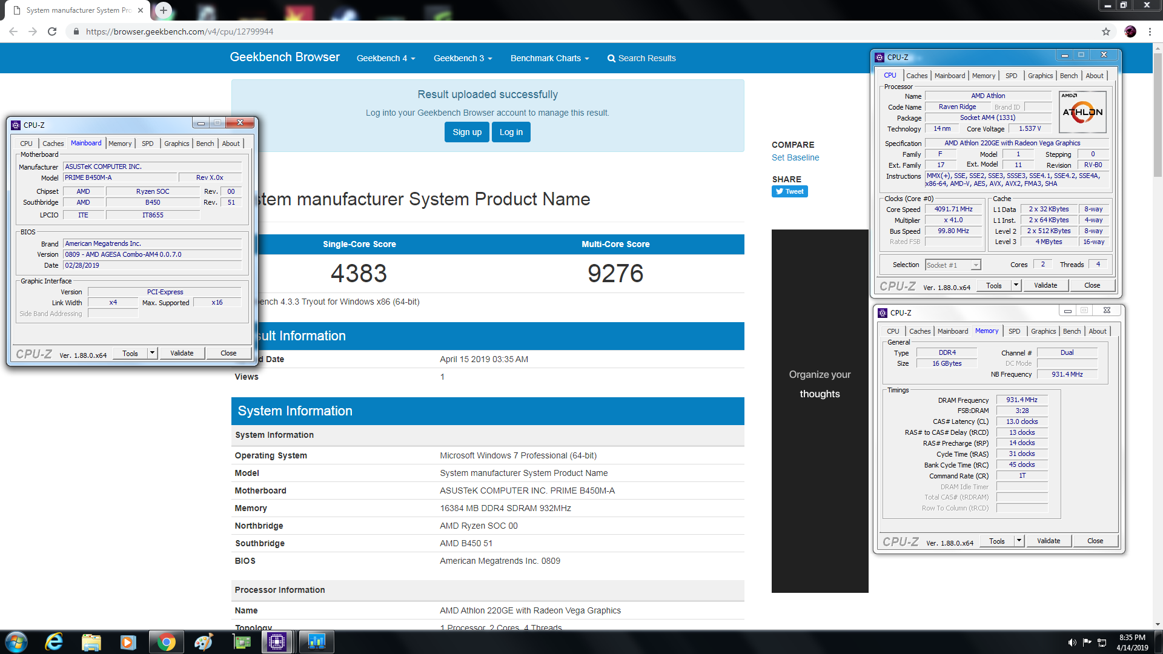The height and width of the screenshot is (654, 1163).
Task: Click the browser forward arrow
Action: pyautogui.click(x=33, y=31)
